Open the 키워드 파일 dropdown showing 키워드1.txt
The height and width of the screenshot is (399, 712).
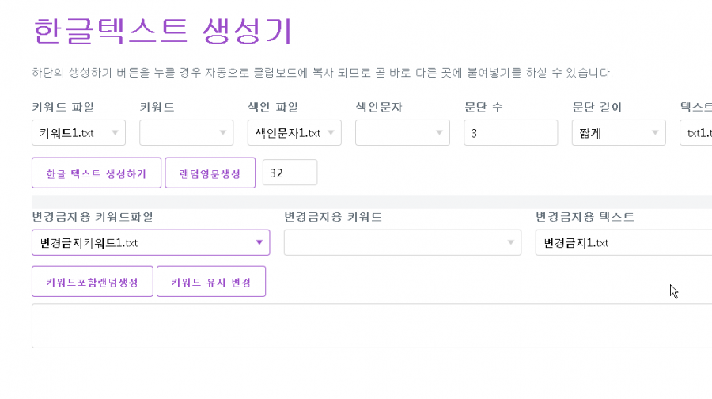pos(78,133)
